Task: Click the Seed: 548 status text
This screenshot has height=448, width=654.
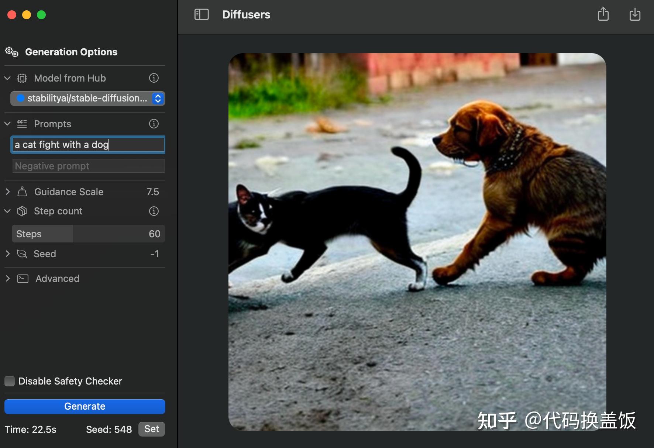Action: coord(109,430)
